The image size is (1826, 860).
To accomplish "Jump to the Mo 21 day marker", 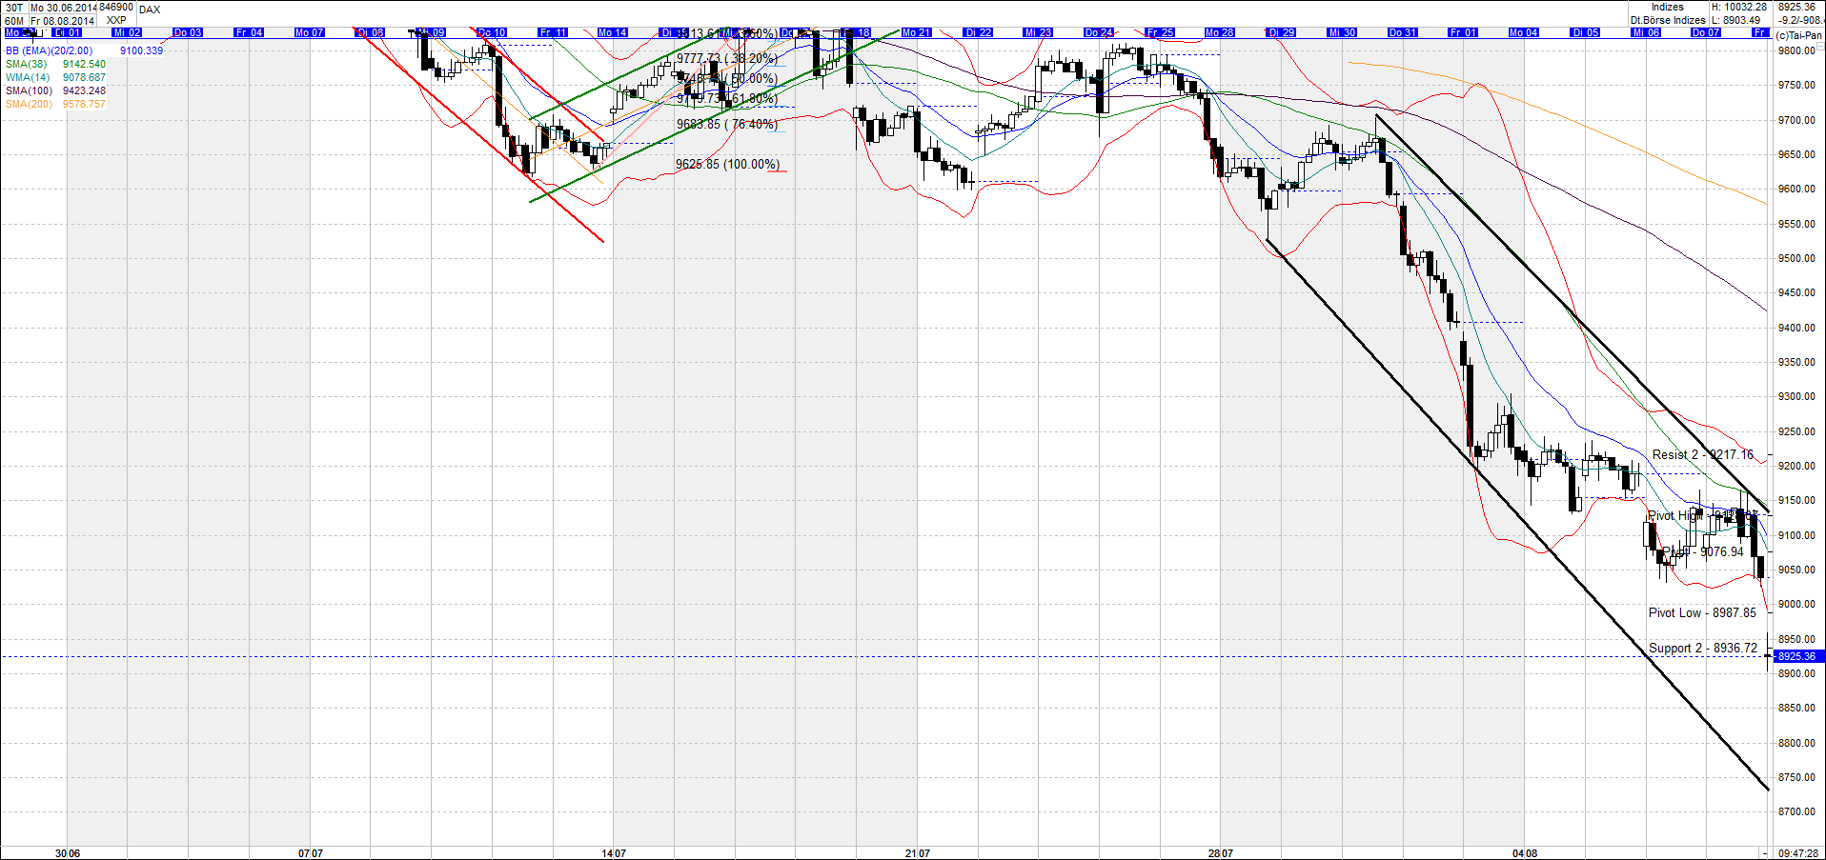I will click(x=917, y=32).
